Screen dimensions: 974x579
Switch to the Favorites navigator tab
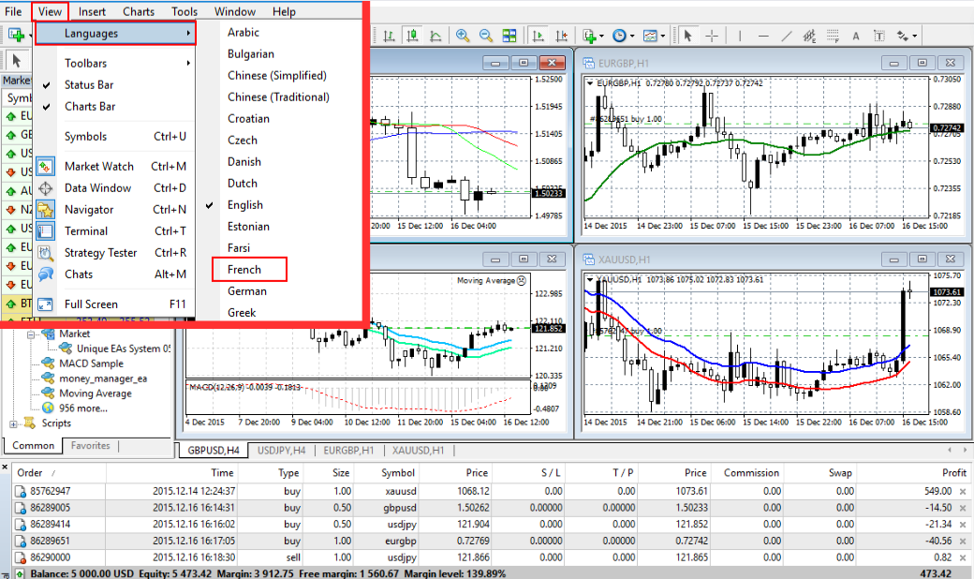90,445
